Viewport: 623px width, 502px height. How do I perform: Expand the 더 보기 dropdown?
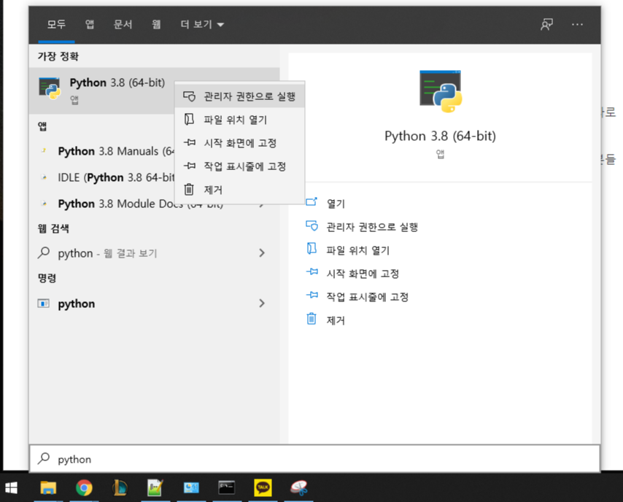pyautogui.click(x=202, y=25)
